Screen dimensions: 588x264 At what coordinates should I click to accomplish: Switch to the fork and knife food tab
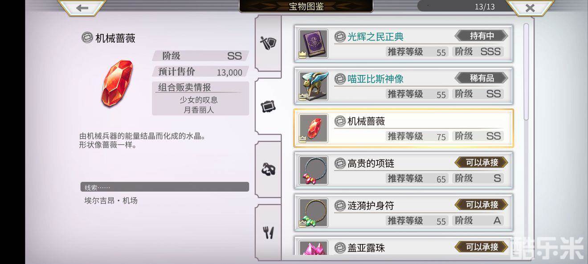point(268,232)
